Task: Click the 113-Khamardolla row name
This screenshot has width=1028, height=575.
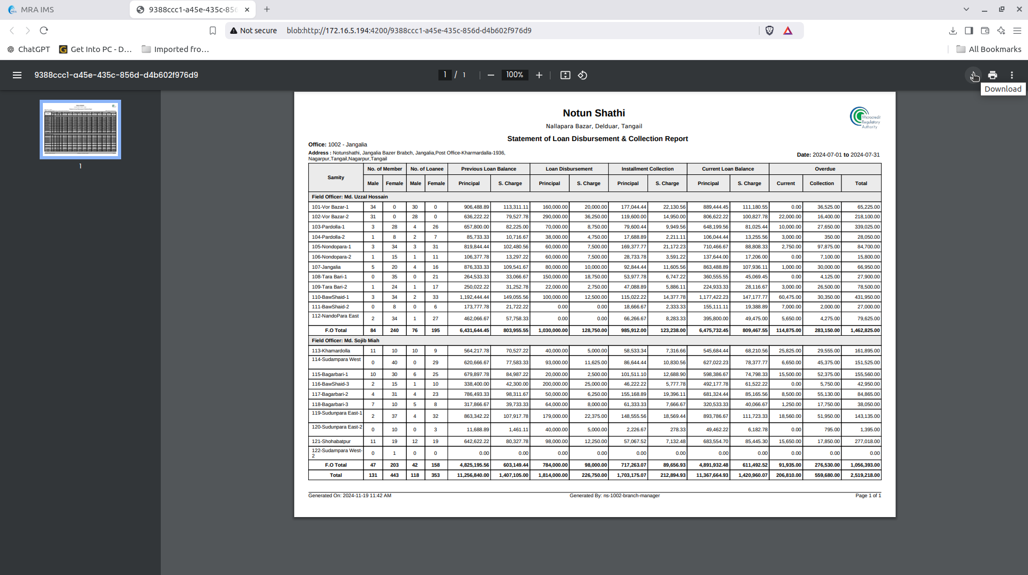Action: (331, 351)
